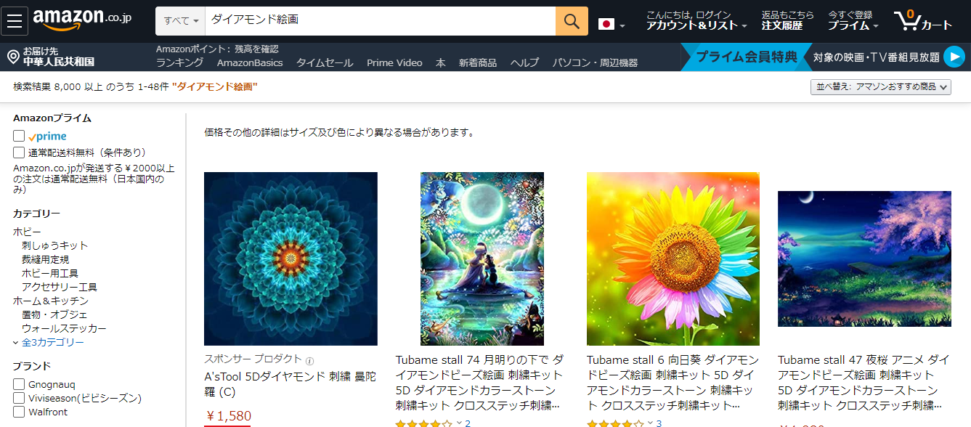The height and width of the screenshot is (427, 971).
Task: Open the すべて search category dropdown
Action: [181, 21]
